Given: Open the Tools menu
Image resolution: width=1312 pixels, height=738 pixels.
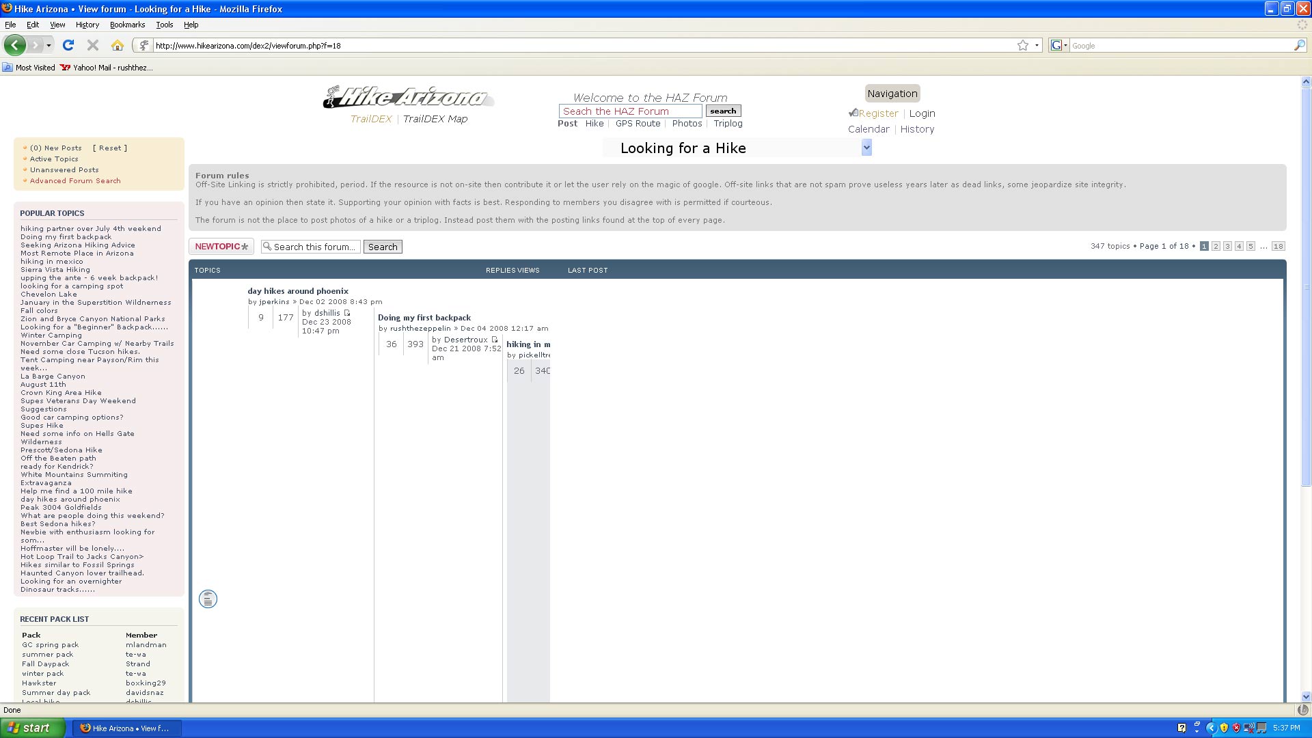Looking at the screenshot, I should pyautogui.click(x=164, y=25).
